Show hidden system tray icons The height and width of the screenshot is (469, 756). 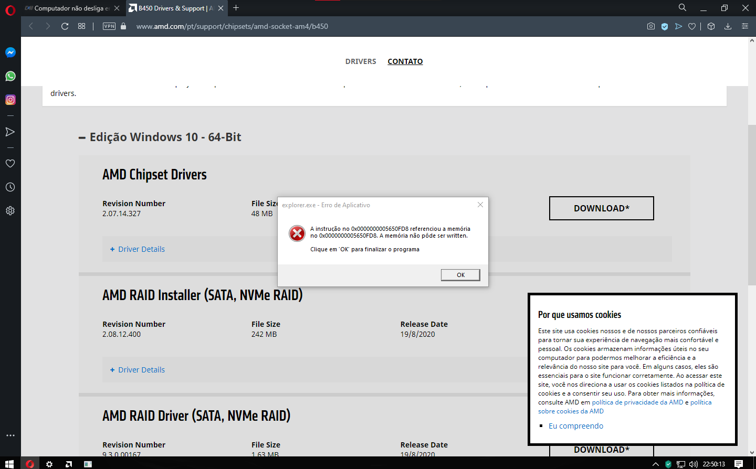point(655,464)
